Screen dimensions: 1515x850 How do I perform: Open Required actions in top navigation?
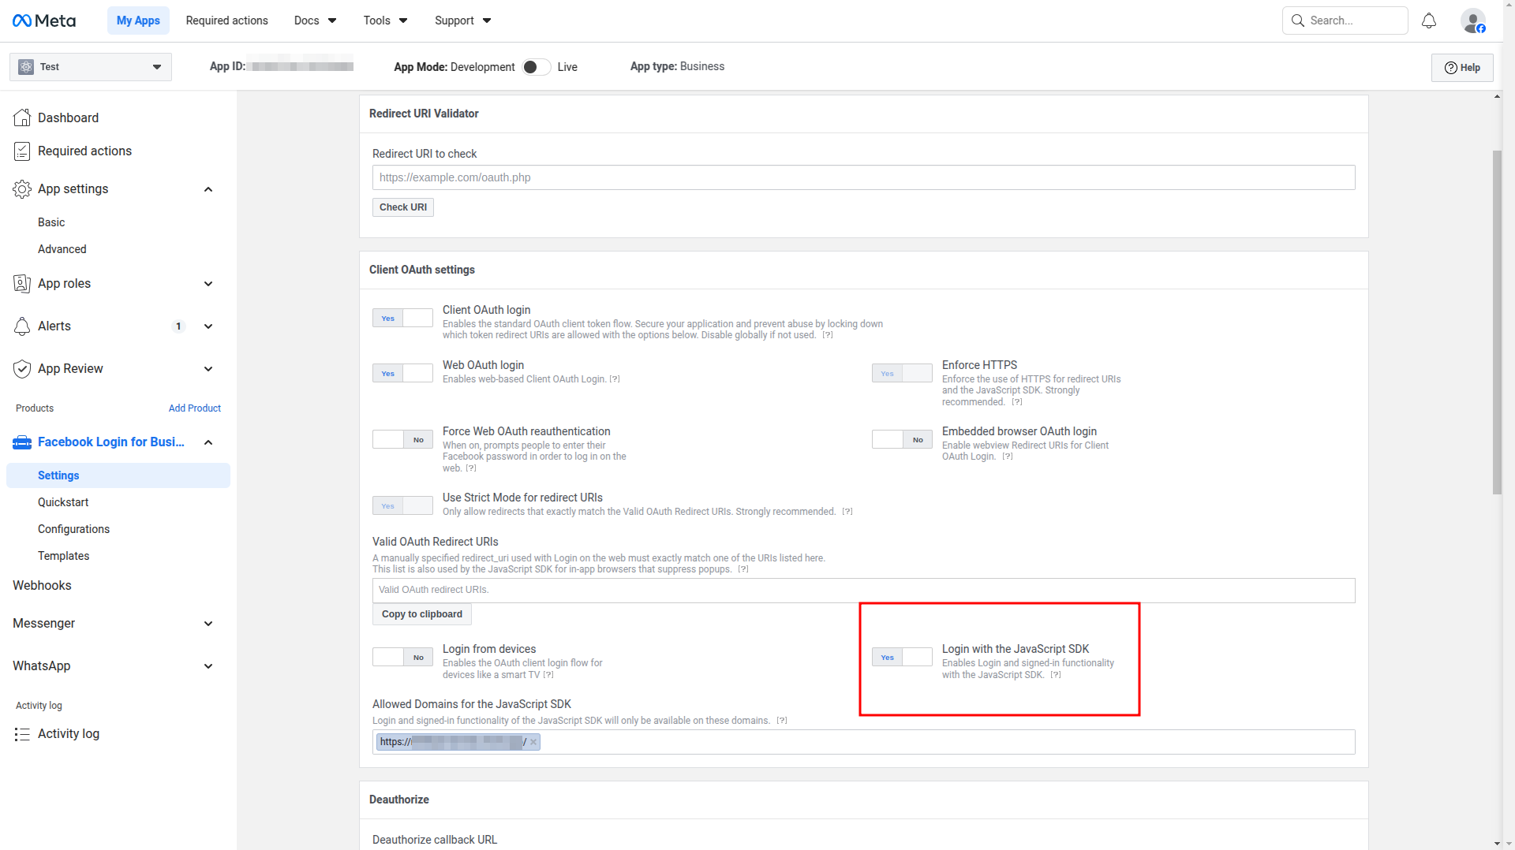point(227,21)
